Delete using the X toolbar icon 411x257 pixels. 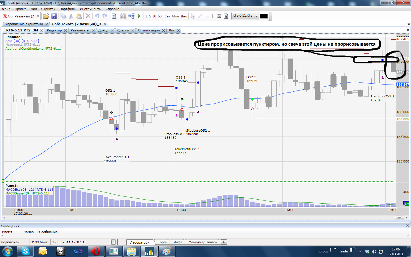click(88, 16)
